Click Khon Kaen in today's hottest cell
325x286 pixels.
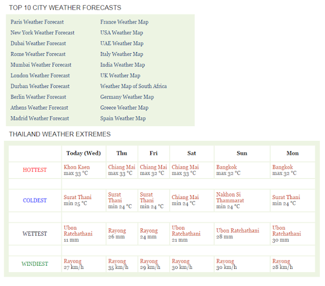pos(77,167)
